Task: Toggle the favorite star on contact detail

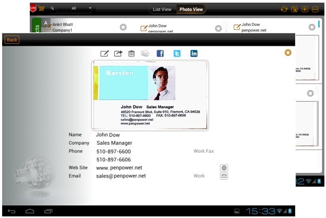Action: pos(288,52)
